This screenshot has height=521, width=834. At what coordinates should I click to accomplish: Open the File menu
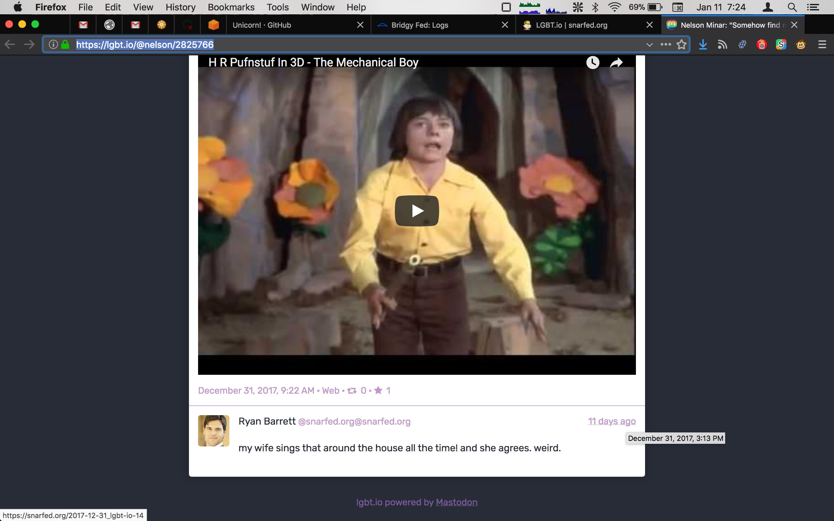85,7
